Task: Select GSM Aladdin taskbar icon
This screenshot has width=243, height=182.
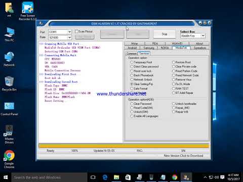Action: pos(186,177)
